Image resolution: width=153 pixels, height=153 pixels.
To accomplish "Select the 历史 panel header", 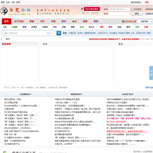I will click(45, 44).
